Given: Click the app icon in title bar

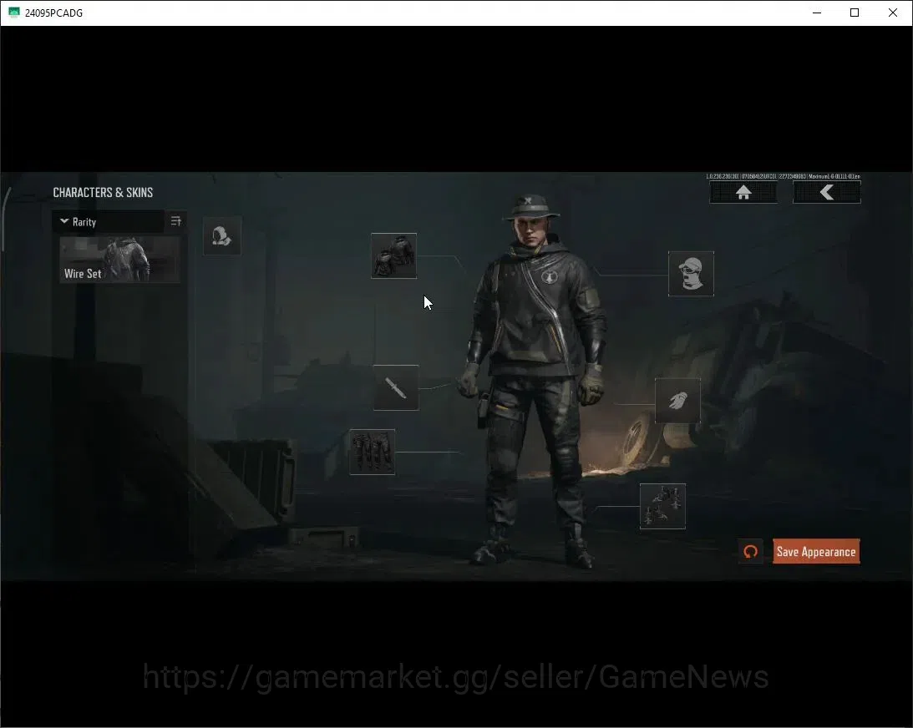Looking at the screenshot, I should tap(14, 13).
